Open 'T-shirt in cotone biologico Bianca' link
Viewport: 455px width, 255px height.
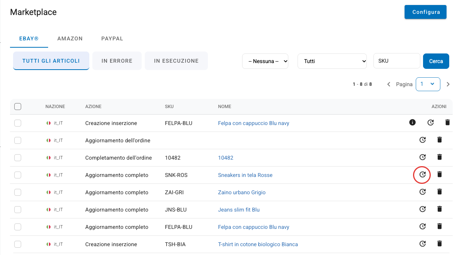(x=258, y=244)
